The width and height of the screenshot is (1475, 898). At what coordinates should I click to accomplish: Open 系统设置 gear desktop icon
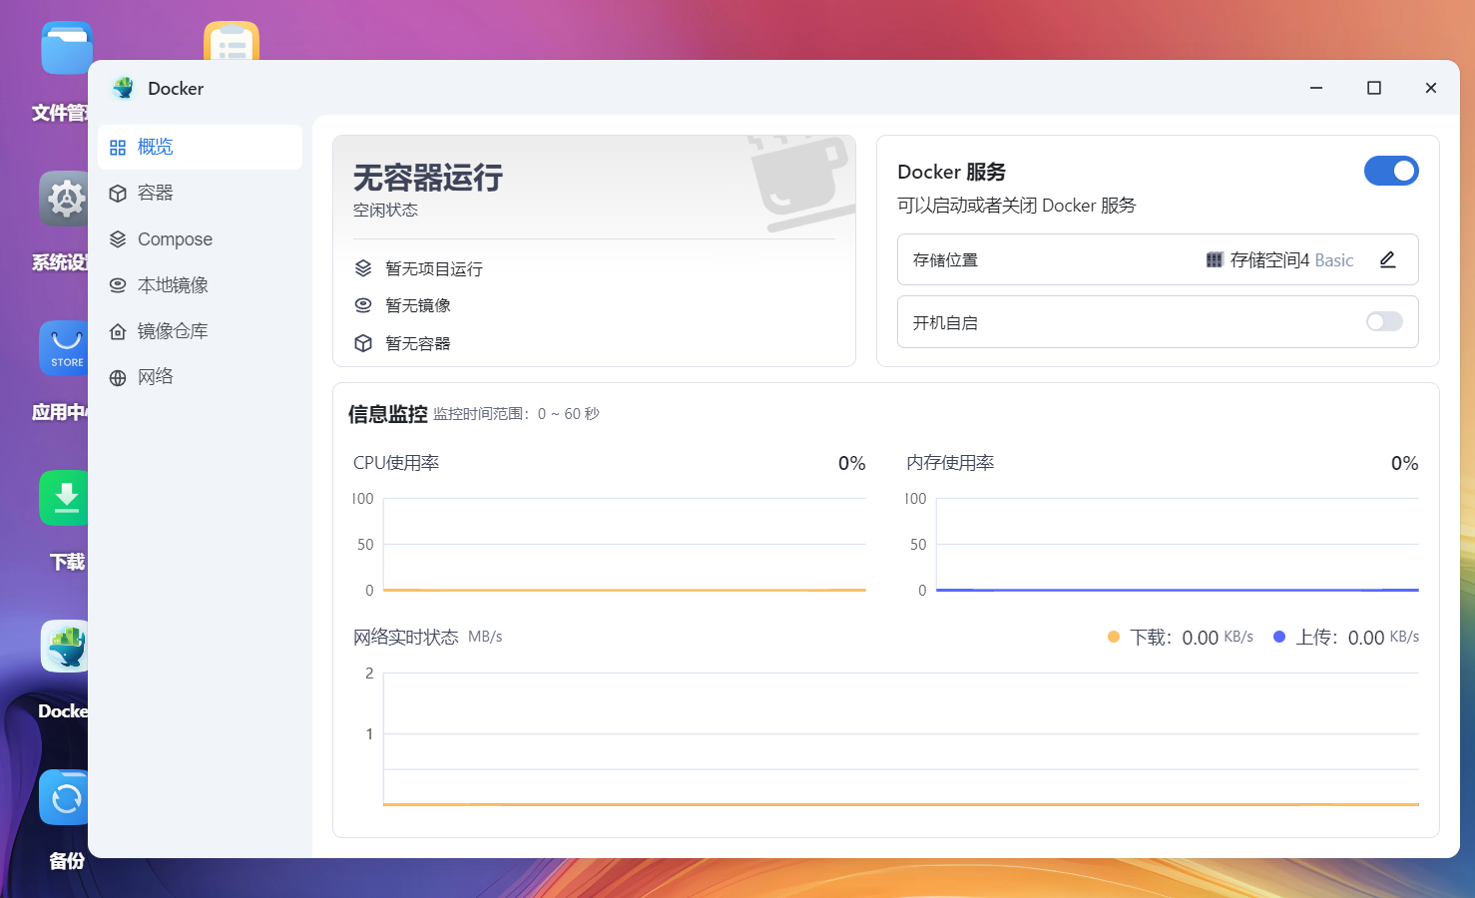coord(66,198)
